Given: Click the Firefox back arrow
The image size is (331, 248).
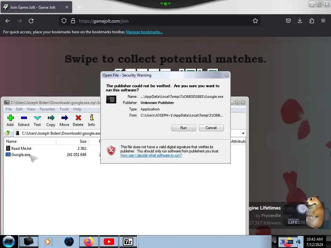Looking at the screenshot, I should pyautogui.click(x=8, y=21).
